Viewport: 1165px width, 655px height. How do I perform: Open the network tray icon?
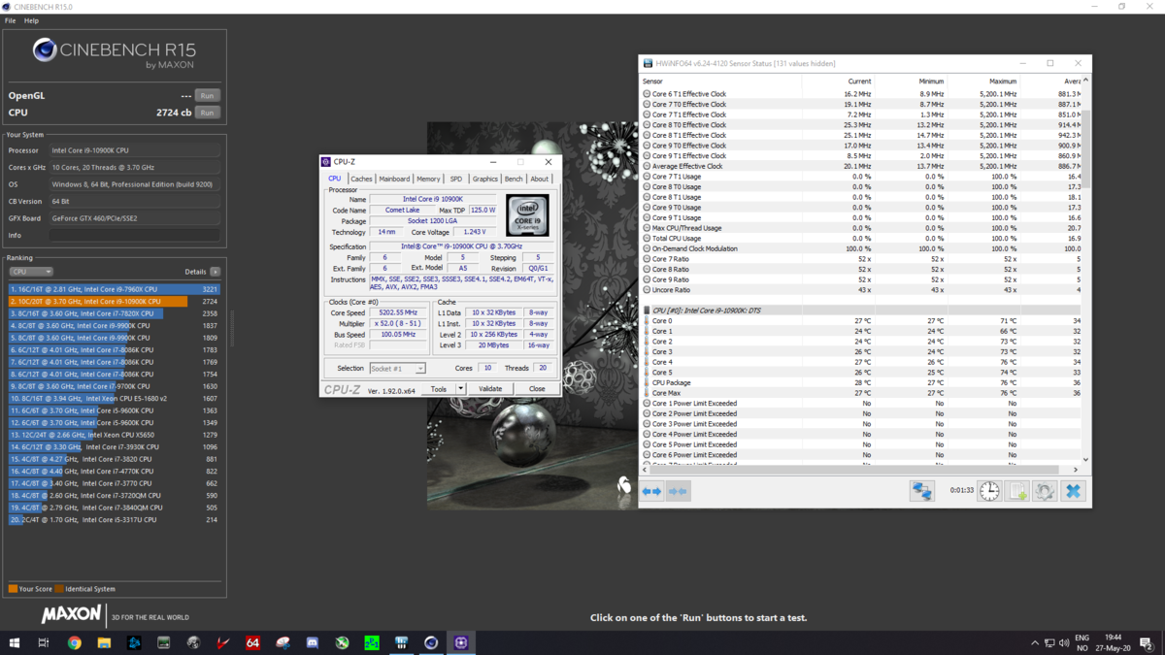click(1050, 642)
